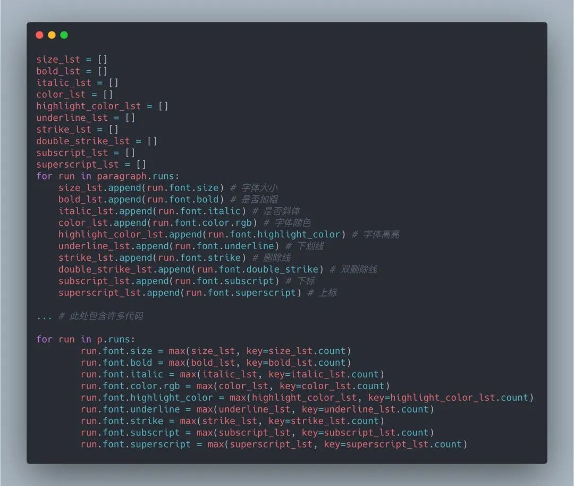
Task: Click the double_strike_lst = [] declaration
Action: [x=97, y=141]
